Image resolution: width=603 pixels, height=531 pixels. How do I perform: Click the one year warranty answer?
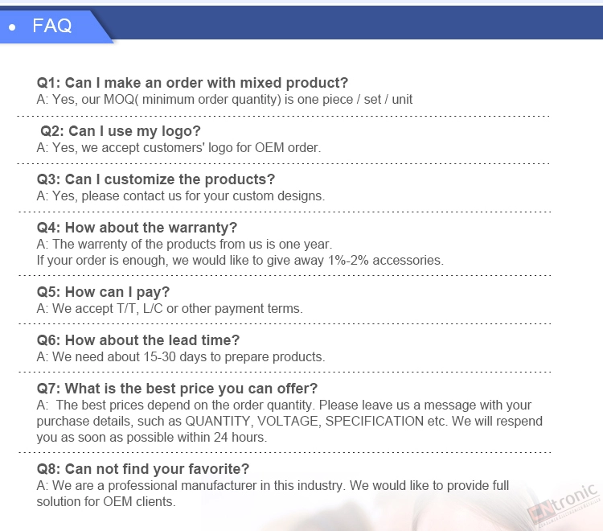(184, 244)
